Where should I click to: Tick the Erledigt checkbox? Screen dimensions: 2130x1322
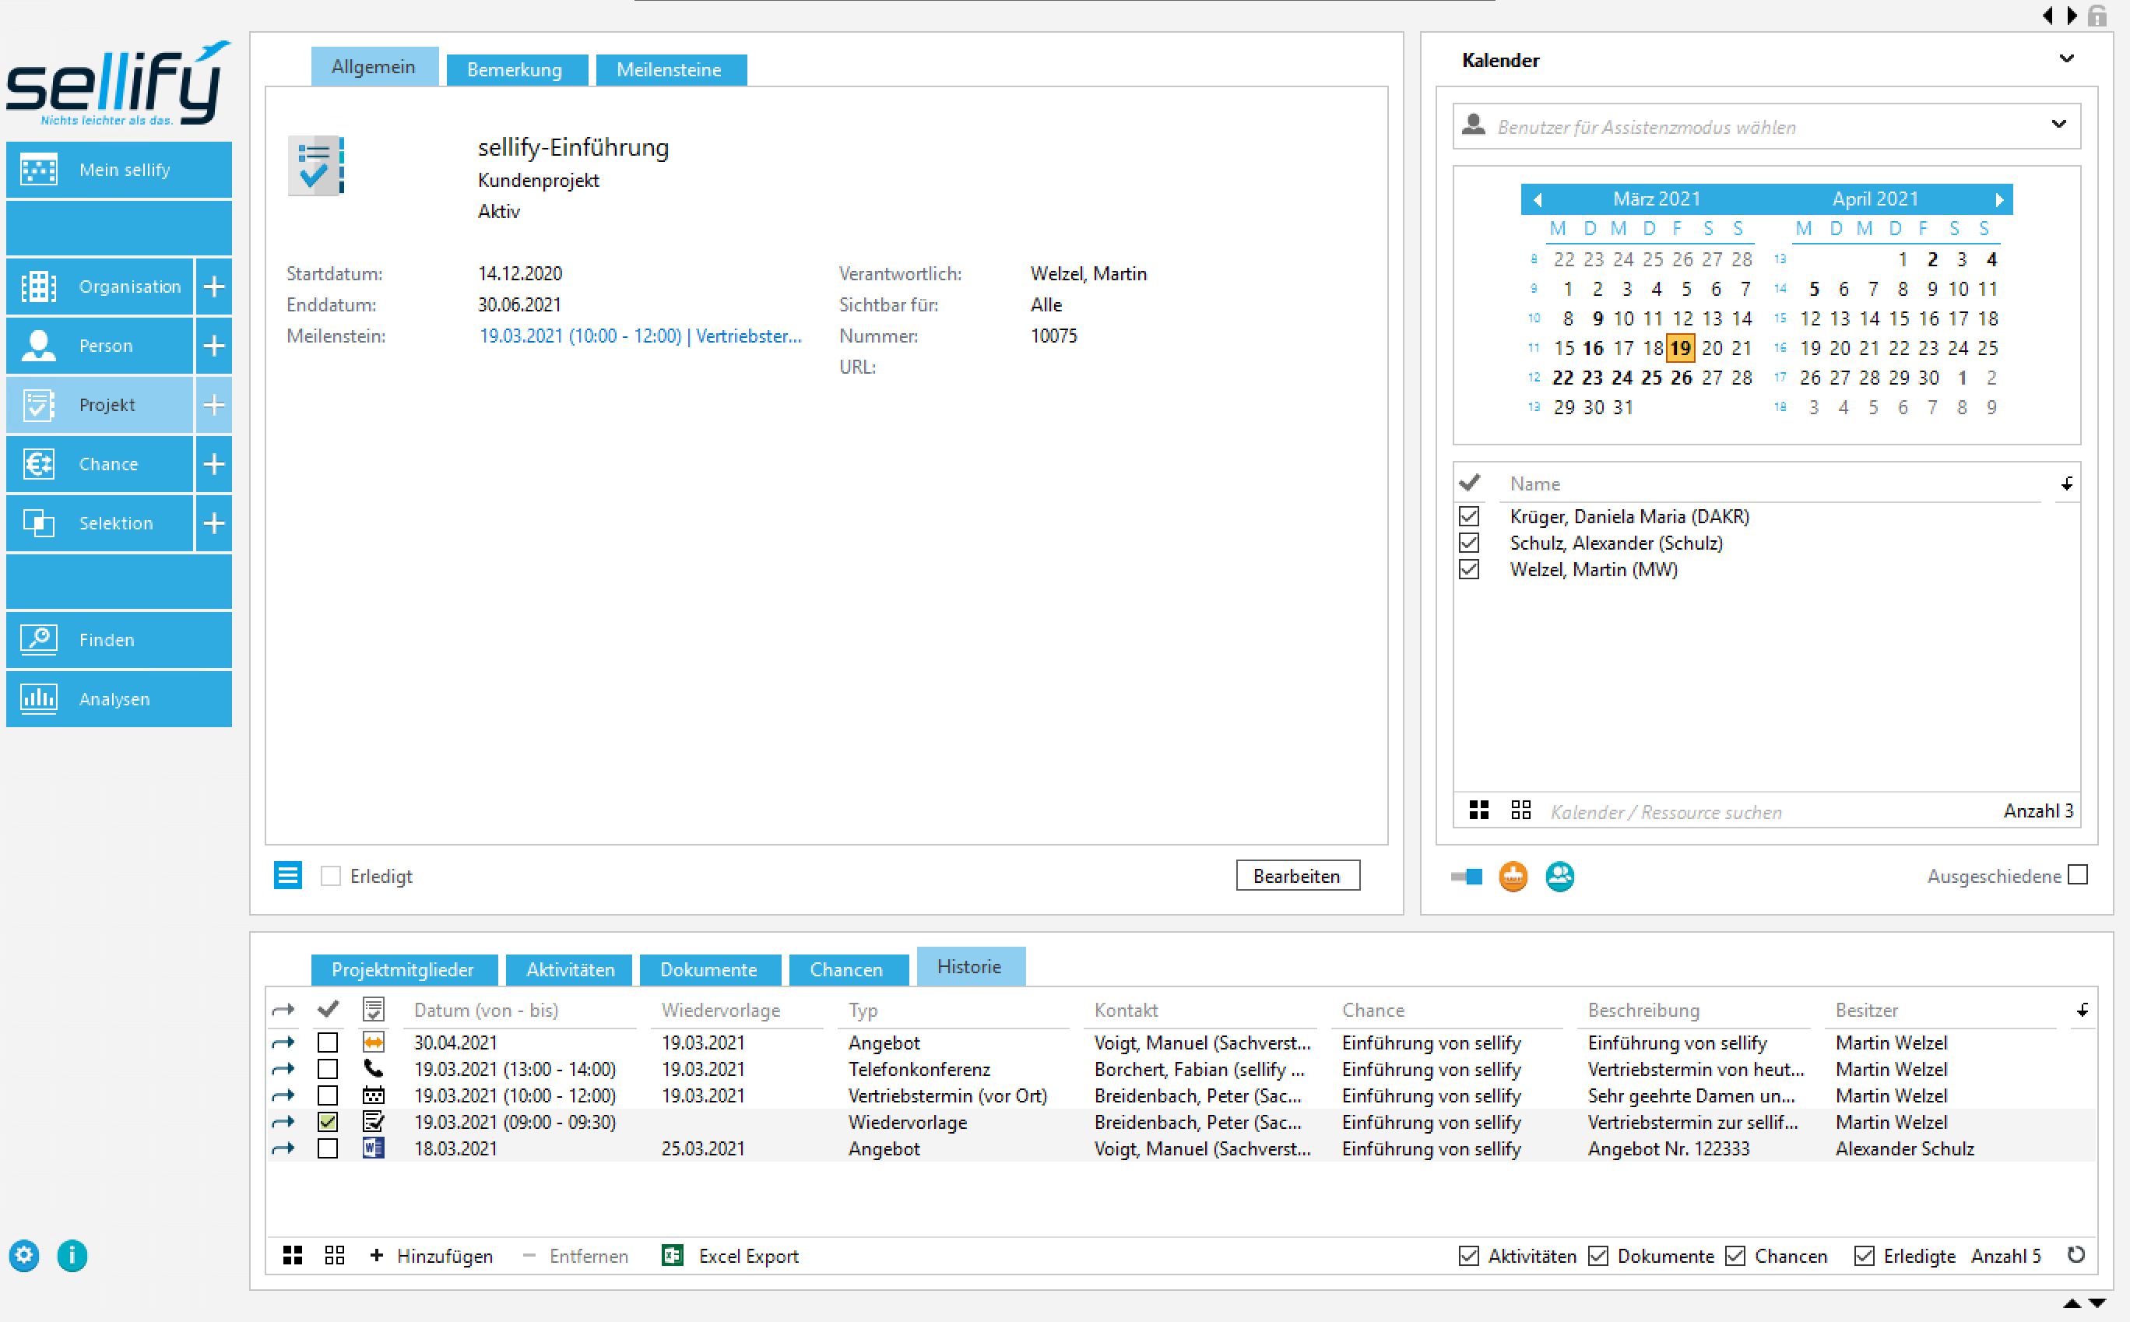[330, 876]
